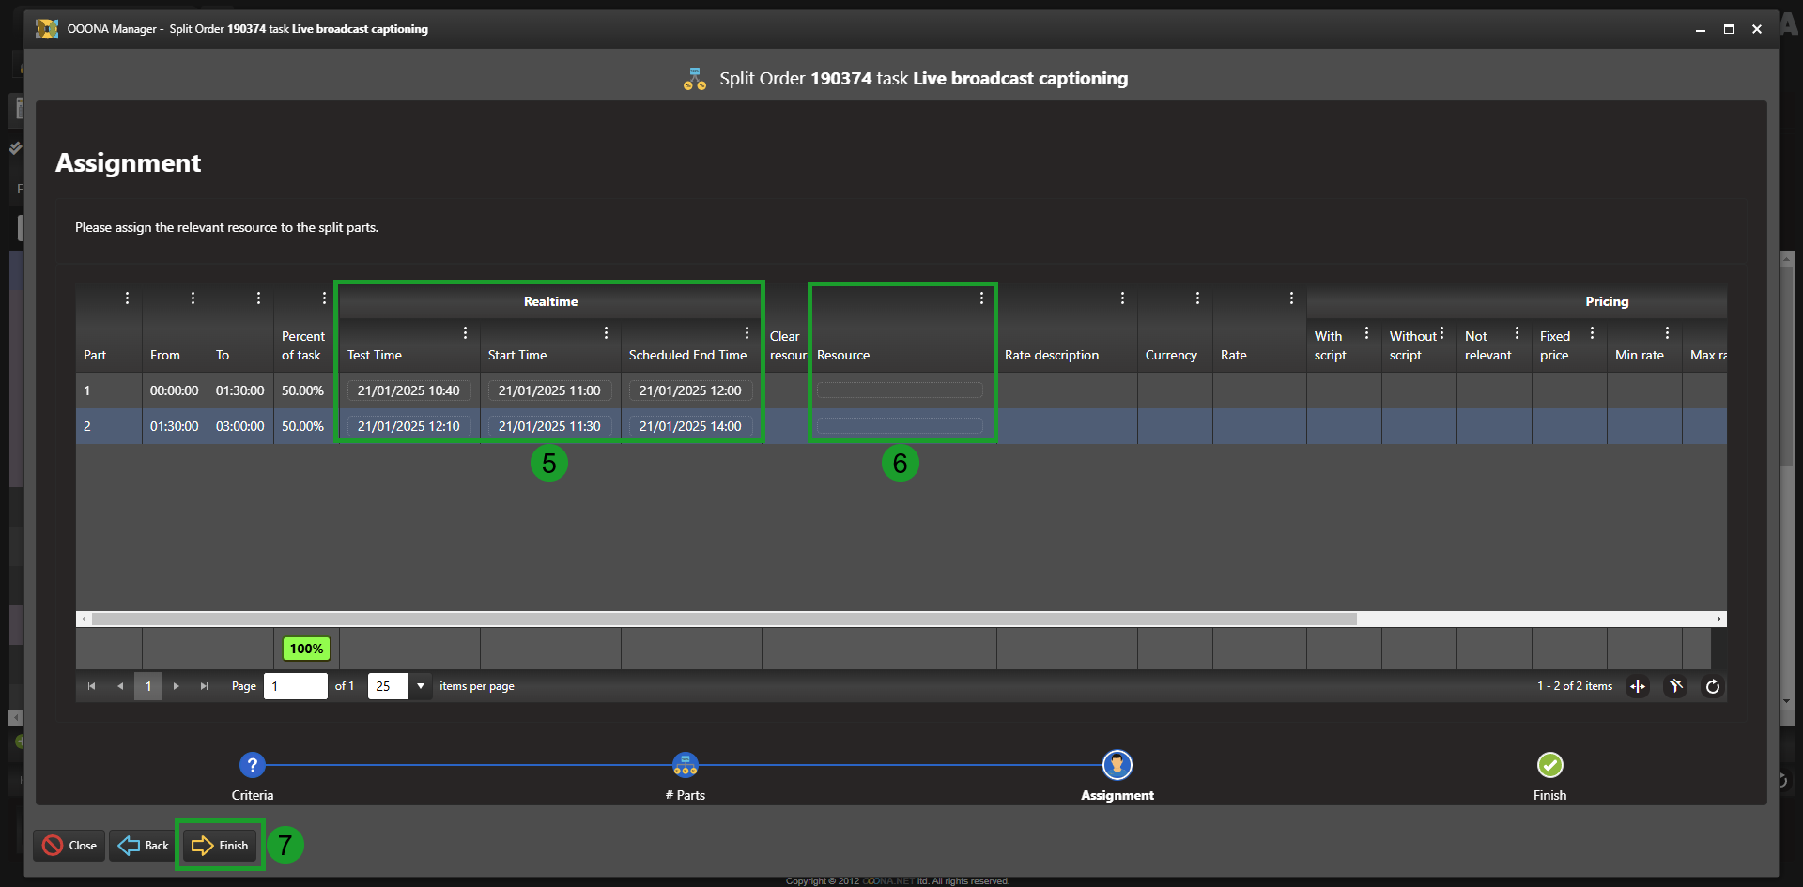Viewport: 1803px width, 887px height.
Task: Click the Criteria step question mark icon
Action: pos(253,765)
